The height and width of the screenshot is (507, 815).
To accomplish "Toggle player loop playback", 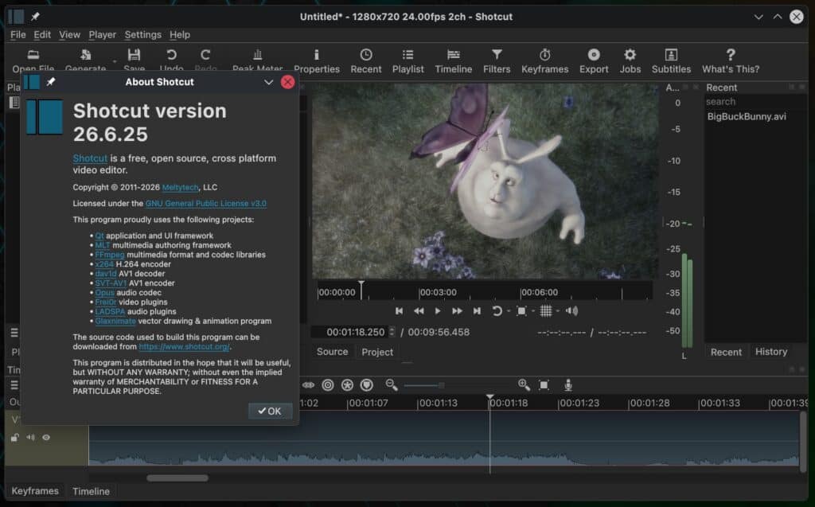I will pyautogui.click(x=497, y=311).
